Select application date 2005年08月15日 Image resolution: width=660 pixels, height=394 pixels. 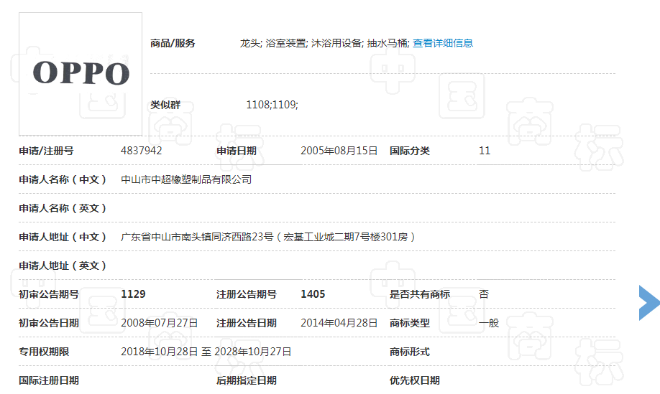point(339,151)
